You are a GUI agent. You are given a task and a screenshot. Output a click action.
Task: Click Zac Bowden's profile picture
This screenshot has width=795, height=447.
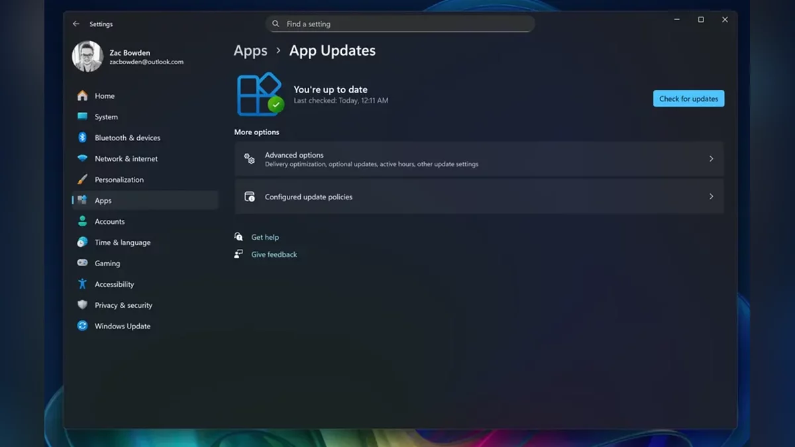pos(87,56)
